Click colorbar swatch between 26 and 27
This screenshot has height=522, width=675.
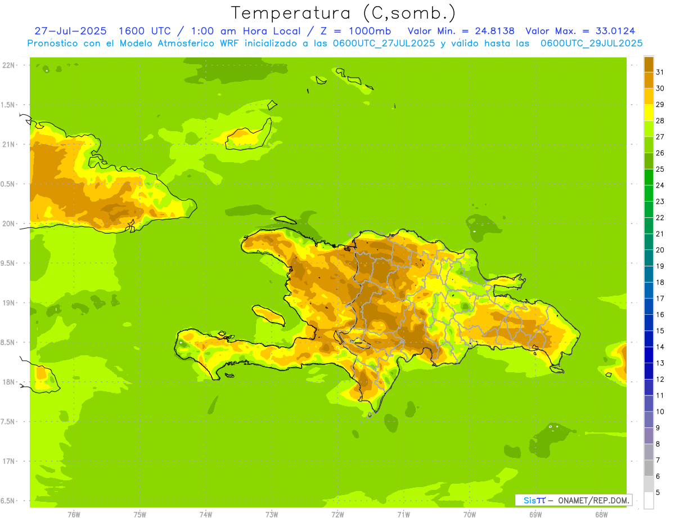pyautogui.click(x=649, y=145)
